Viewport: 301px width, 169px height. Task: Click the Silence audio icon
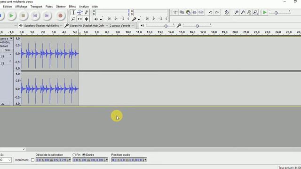point(201,13)
